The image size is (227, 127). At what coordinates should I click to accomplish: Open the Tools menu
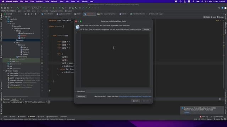pyautogui.click(x=73, y=1)
